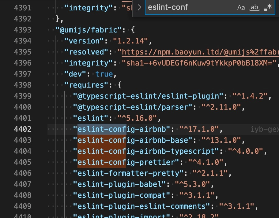Click the "^2.11.0" parser version value
This screenshot has width=279, height=218.
pyautogui.click(x=221, y=107)
